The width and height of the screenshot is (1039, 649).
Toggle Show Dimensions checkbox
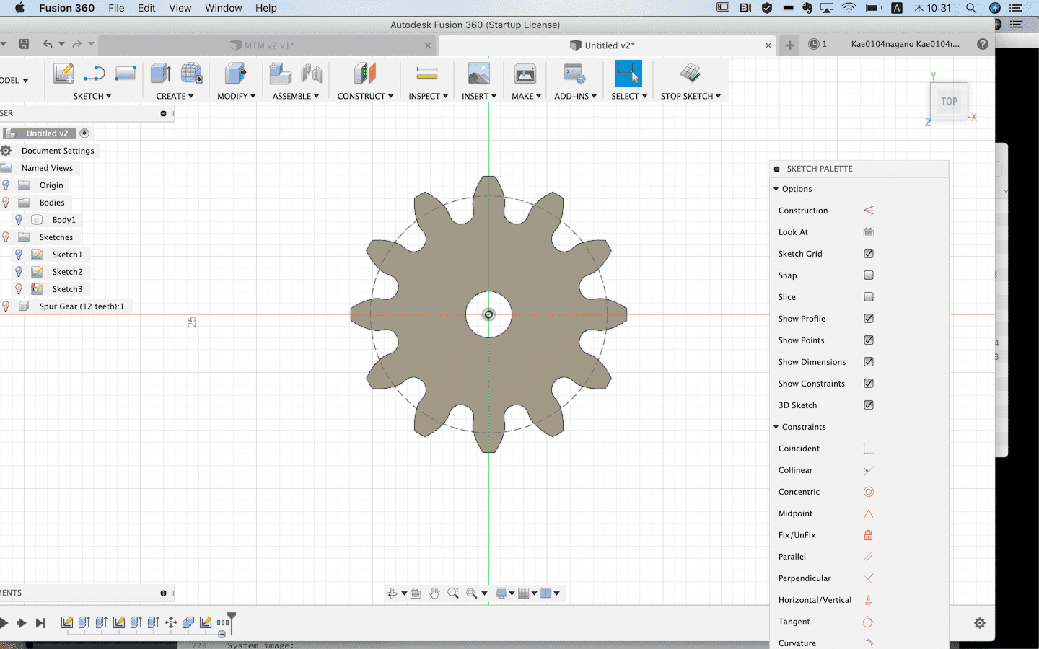tap(869, 362)
